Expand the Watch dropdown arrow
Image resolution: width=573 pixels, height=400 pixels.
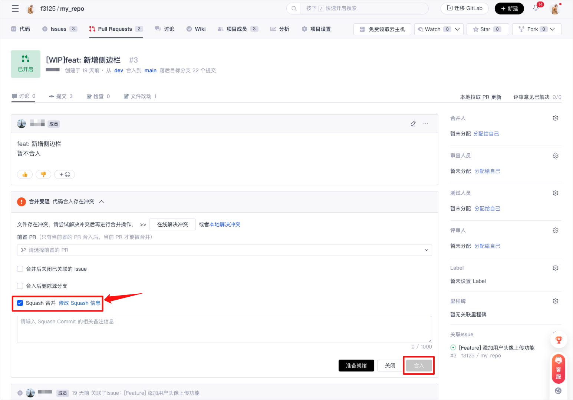point(458,29)
